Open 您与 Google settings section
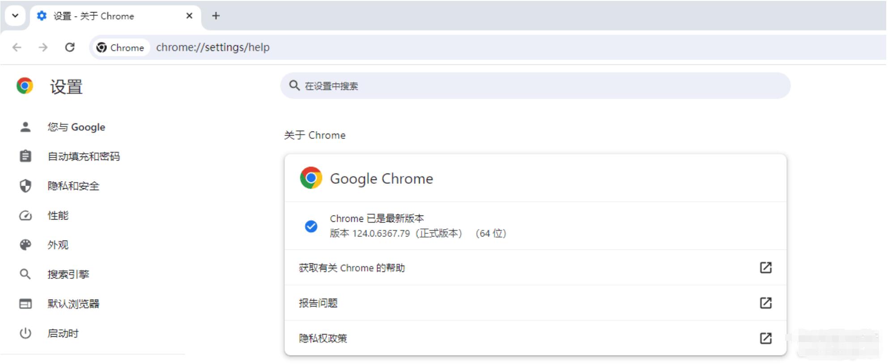Screen dimensions: 888x364 point(76,127)
